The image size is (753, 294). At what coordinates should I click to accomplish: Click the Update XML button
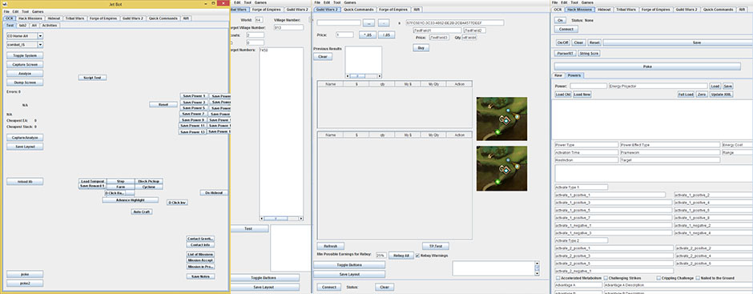click(721, 95)
